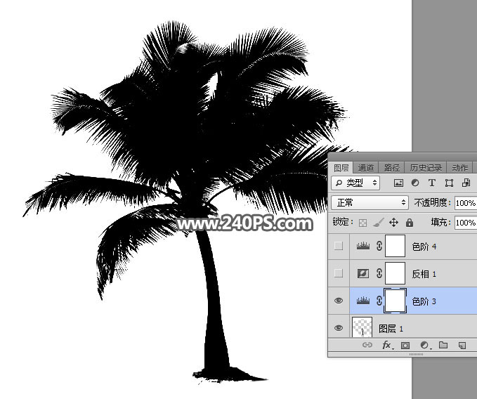The image size is (477, 399).
Task: Add a layer mask button
Action: pos(405,345)
